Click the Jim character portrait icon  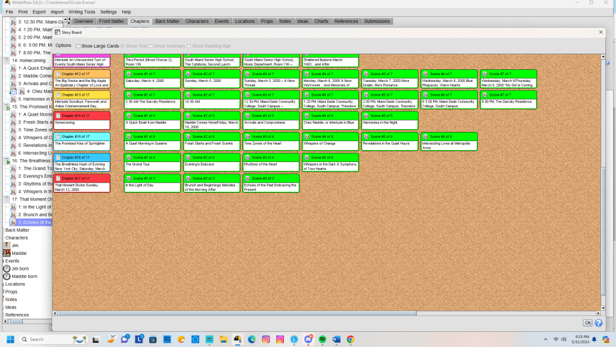[x=7, y=245]
